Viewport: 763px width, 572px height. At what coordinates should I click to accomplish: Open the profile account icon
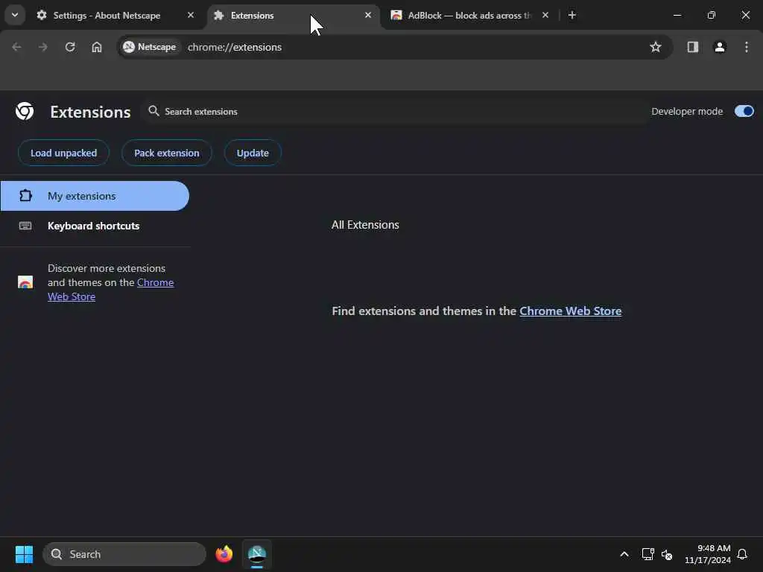pyautogui.click(x=720, y=47)
